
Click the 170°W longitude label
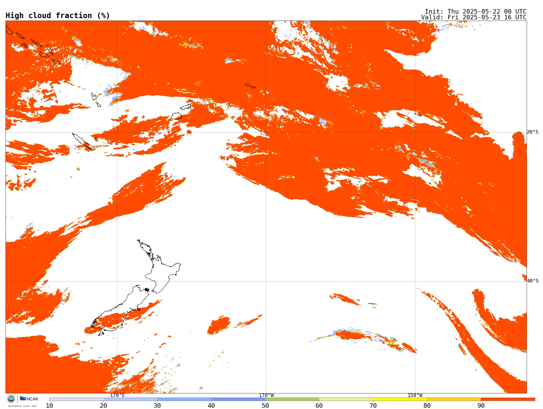(266, 395)
